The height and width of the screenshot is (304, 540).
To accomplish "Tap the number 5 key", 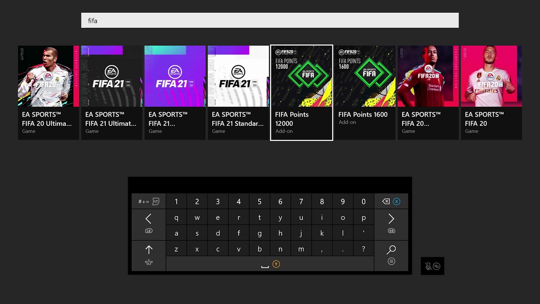I will pyautogui.click(x=259, y=201).
